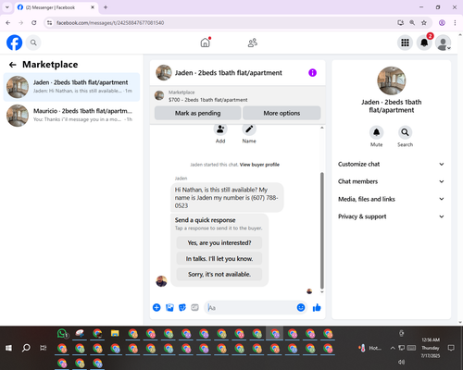Switch to the Messenger browser tab
The width and height of the screenshot is (463, 370).
point(56,7)
